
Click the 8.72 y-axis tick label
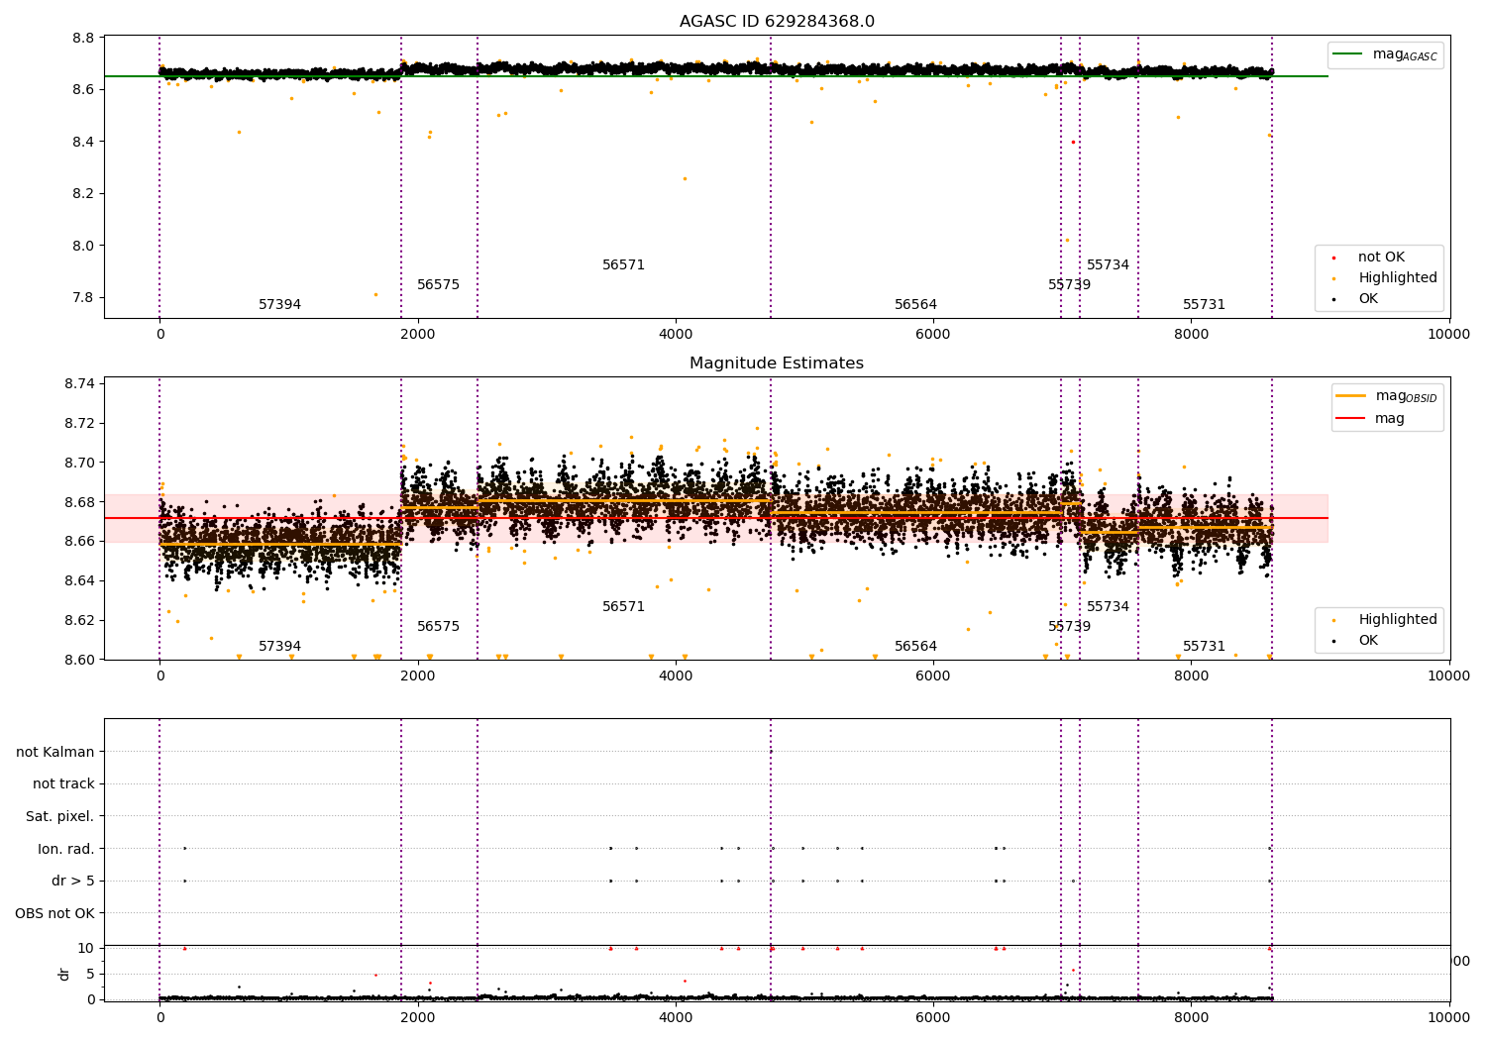[x=80, y=424]
